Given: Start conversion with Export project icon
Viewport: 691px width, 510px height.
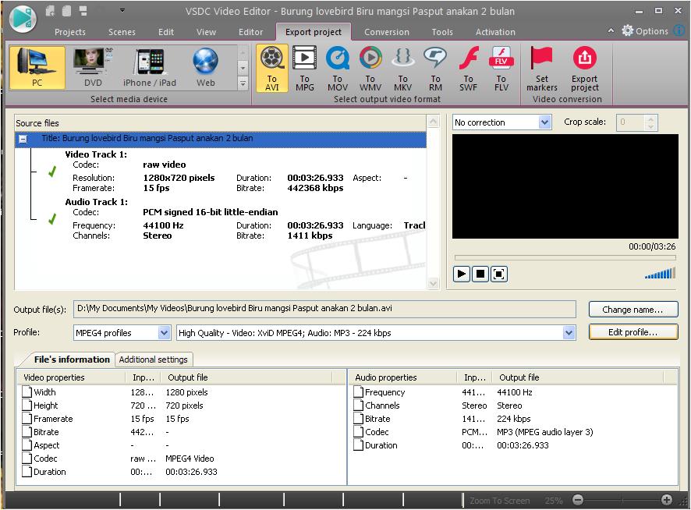Looking at the screenshot, I should [x=584, y=68].
